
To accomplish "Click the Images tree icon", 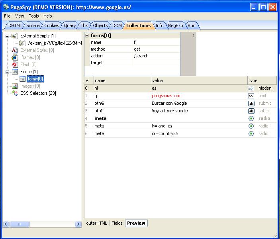I will point(14,86).
